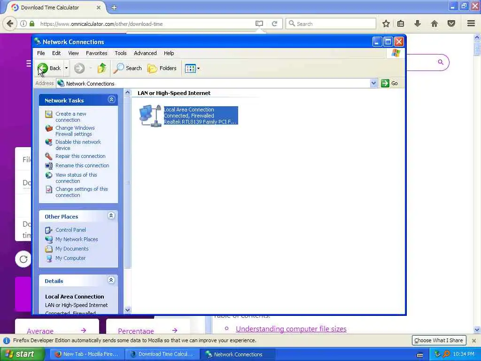Go to Firefox Home icon
This screenshot has height=361, width=481.
(x=434, y=24)
